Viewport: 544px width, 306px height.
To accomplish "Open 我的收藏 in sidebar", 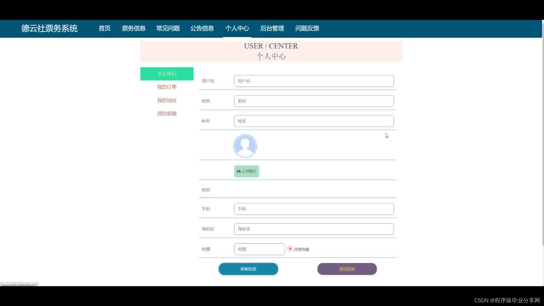I will click(x=167, y=114).
